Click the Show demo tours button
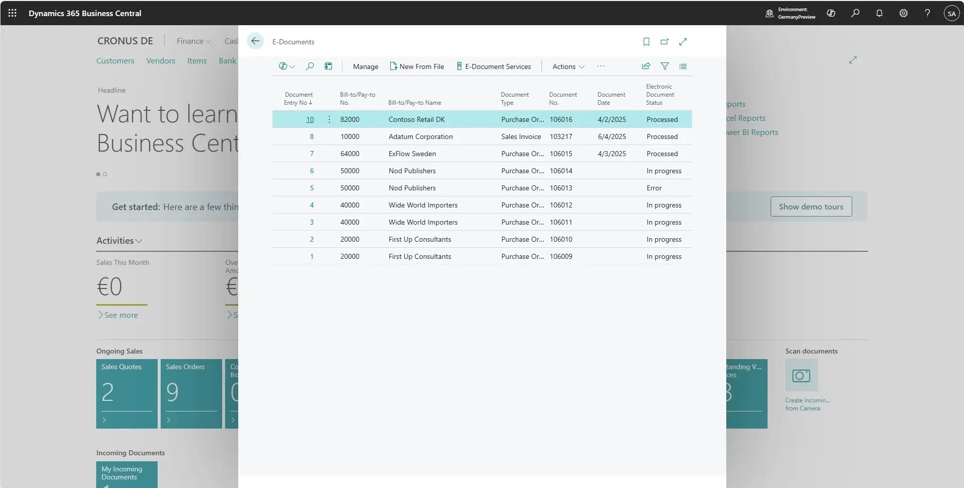Image resolution: width=964 pixels, height=488 pixels. pyautogui.click(x=810, y=206)
